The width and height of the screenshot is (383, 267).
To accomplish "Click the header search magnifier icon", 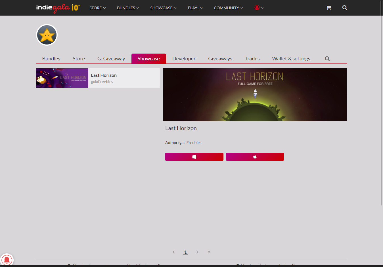I will pos(345,8).
